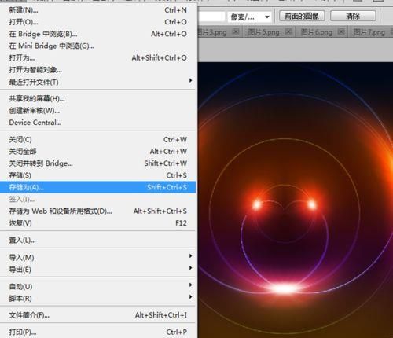Expand 导出(E) submenu

(x=97, y=270)
